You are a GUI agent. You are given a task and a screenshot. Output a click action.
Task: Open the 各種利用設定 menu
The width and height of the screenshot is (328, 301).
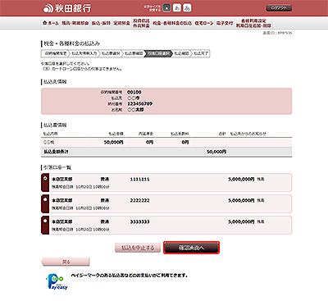[253, 23]
